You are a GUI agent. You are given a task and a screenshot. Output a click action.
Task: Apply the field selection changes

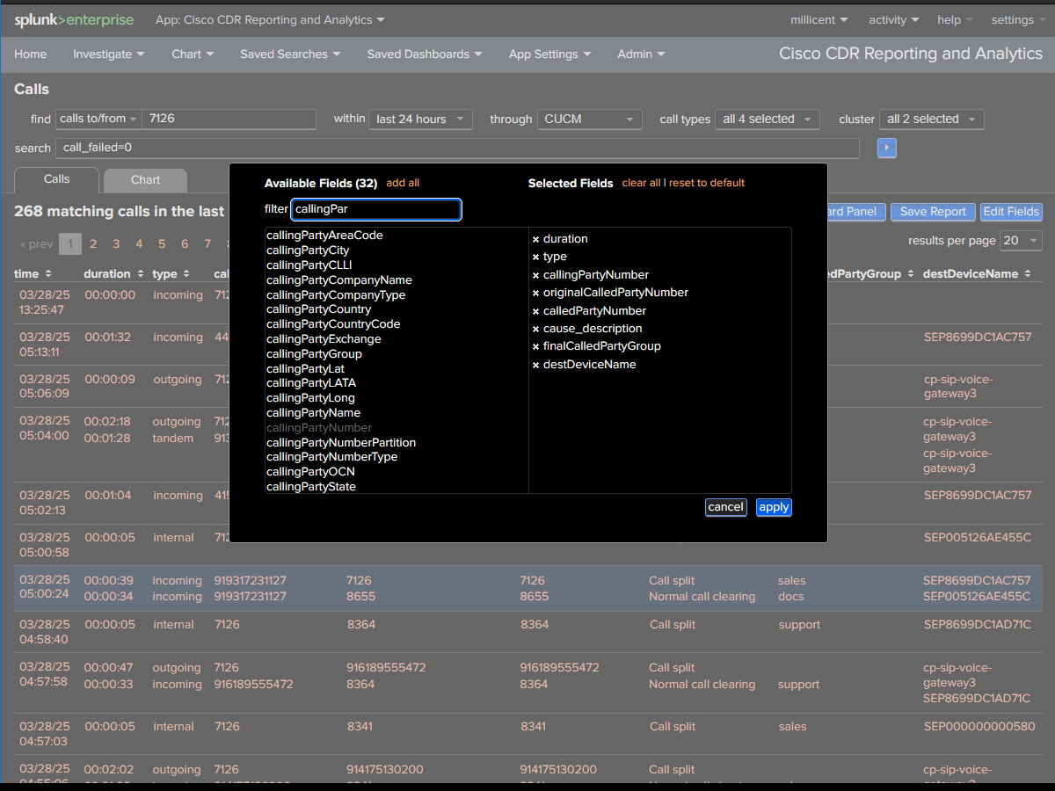pyautogui.click(x=774, y=507)
